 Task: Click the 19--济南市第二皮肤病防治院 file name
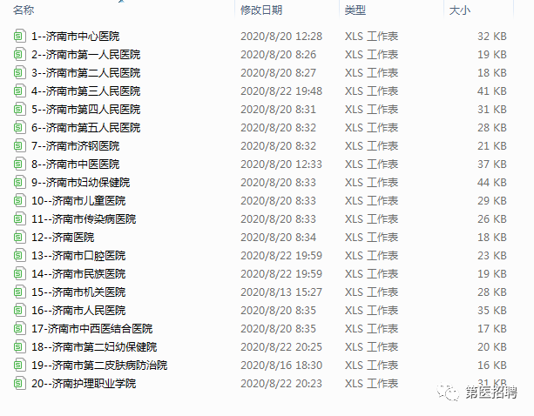99,365
